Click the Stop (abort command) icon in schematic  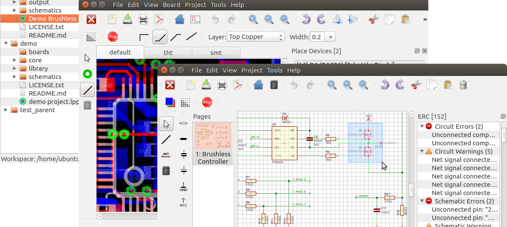click(207, 102)
